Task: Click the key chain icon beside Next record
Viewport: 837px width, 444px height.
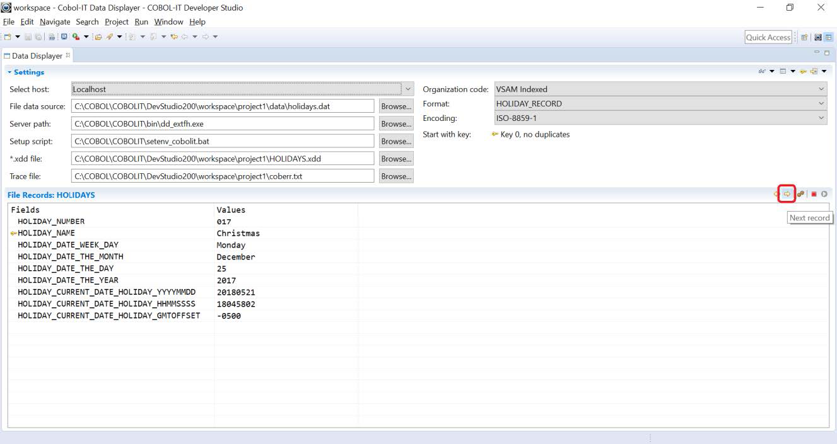Action: coord(800,194)
